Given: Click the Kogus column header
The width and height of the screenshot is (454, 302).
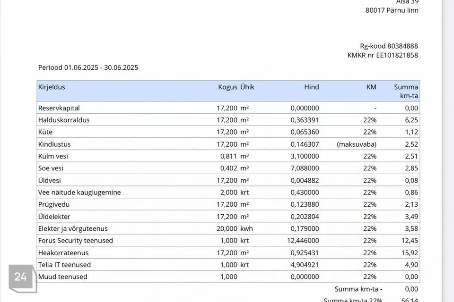Looking at the screenshot, I should point(227,87).
